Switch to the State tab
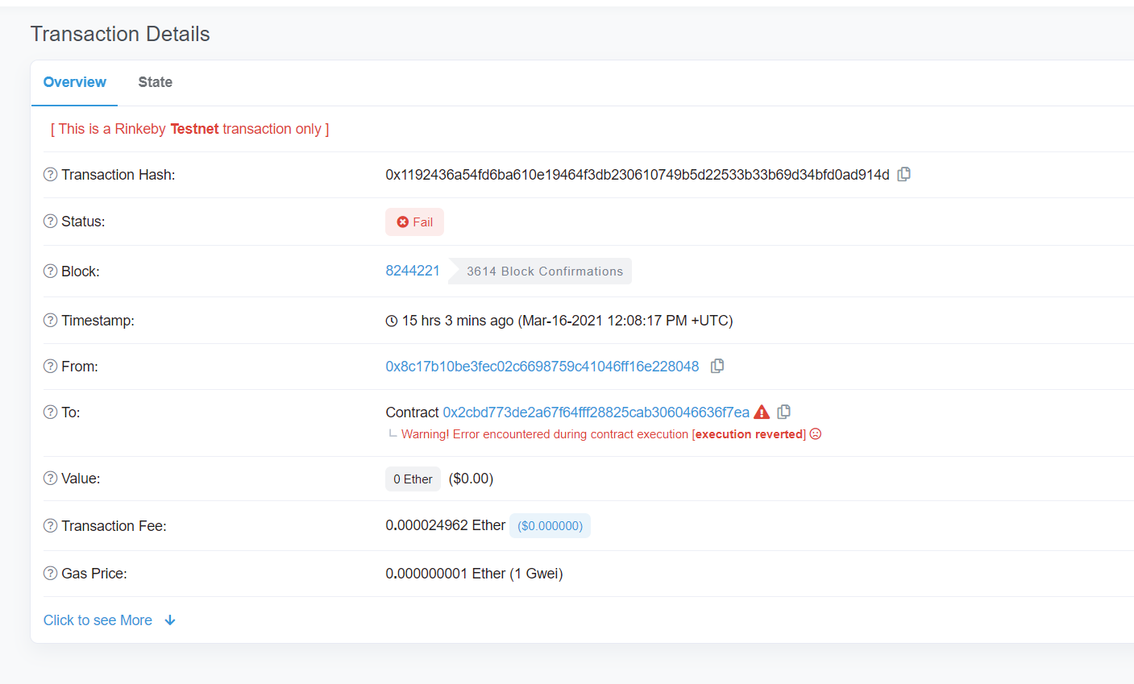Image resolution: width=1134 pixels, height=684 pixels. tap(155, 81)
